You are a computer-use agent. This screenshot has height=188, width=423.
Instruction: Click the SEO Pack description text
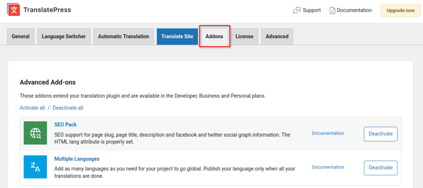click(172, 138)
